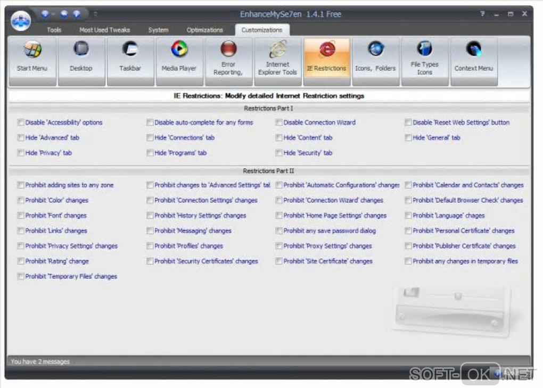Toggle Hide 'Content' tab checkbox

pos(279,137)
